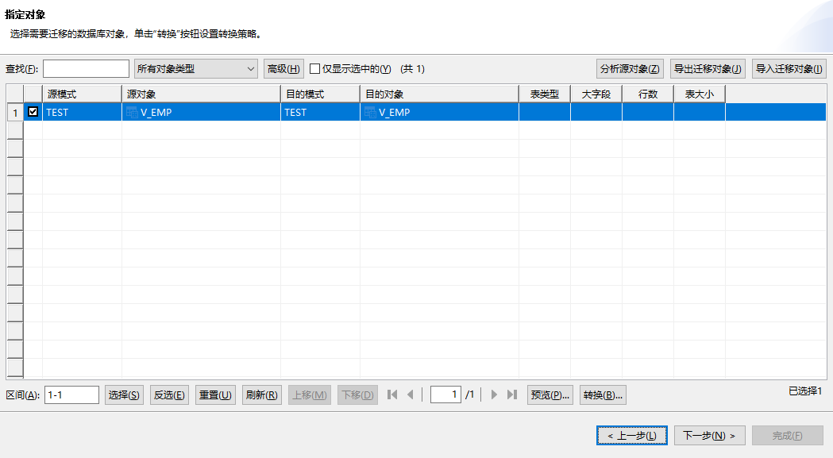Uncheck the V_EMP row selection checkbox
The height and width of the screenshot is (458, 833).
tap(33, 112)
